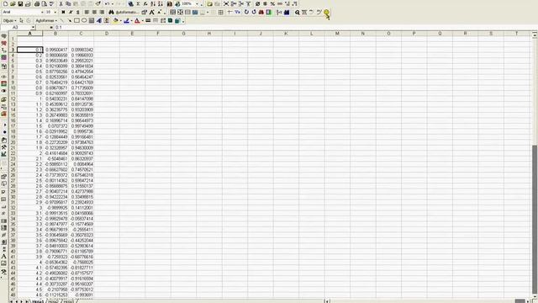Expand the Undo history dropdown arrow
Image resolution: width=538 pixels, height=303 pixels.
click(x=112, y=3)
